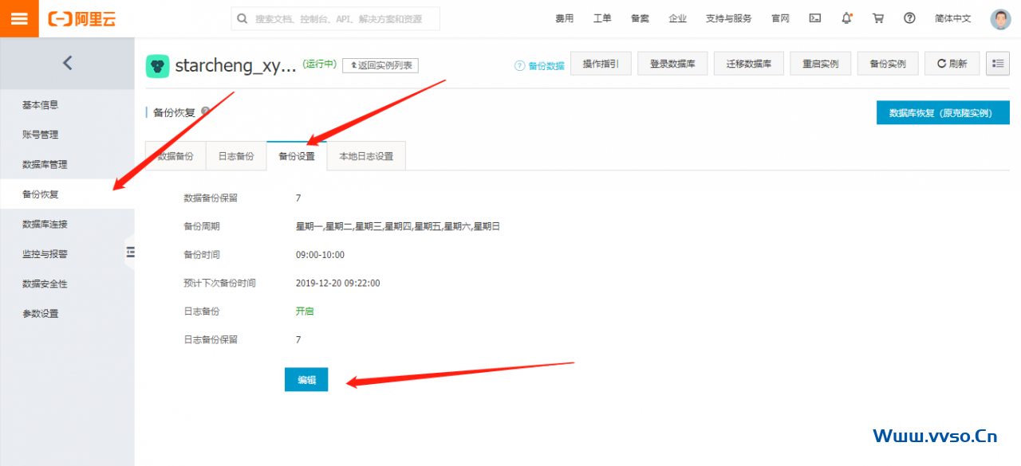Focus the top search input field

(343, 19)
